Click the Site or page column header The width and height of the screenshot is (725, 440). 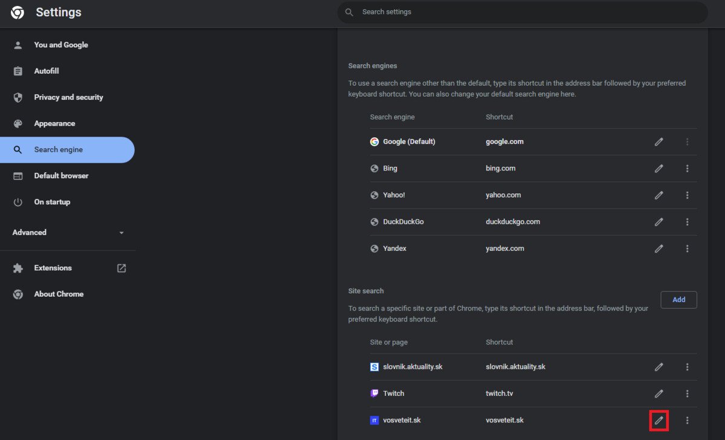pos(388,342)
